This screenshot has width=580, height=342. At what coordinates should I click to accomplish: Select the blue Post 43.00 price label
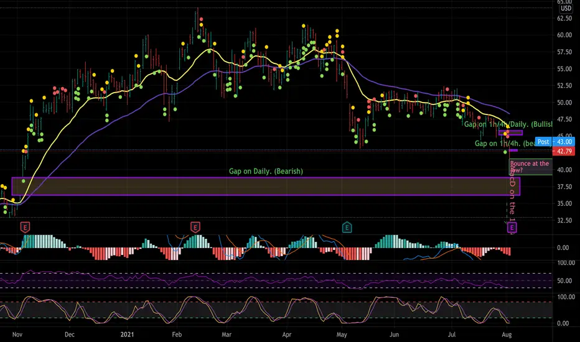tap(555, 142)
